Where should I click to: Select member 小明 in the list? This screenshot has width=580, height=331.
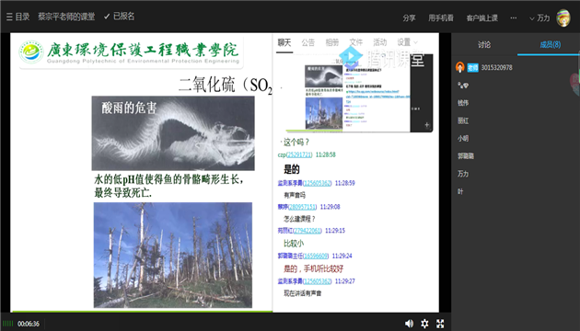(463, 138)
